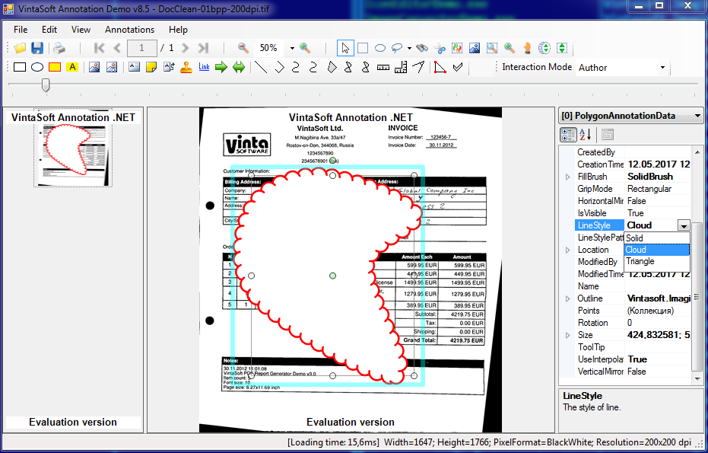Toggle the LineStyle dropdown arrow
708x453 pixels.
pos(684,225)
